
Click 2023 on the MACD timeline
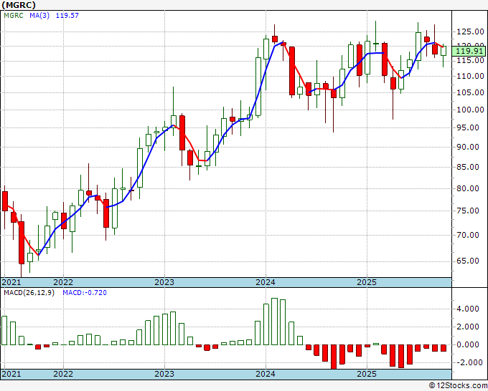pos(164,374)
